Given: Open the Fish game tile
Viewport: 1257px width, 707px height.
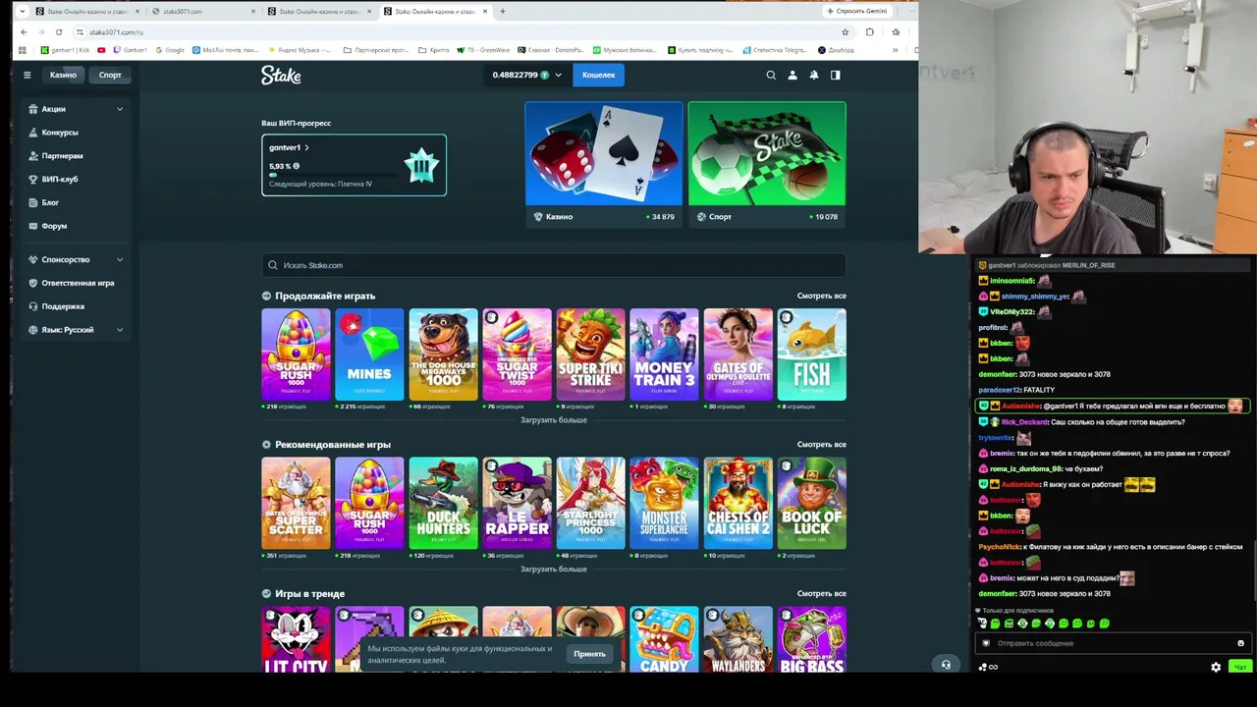Looking at the screenshot, I should (x=811, y=354).
